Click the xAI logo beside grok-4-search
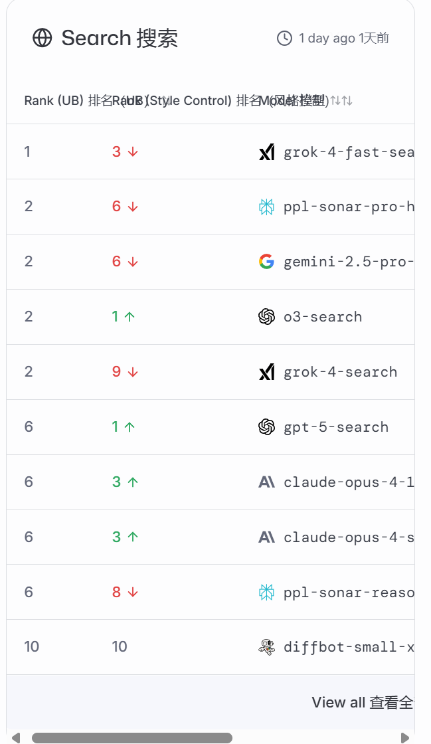 [x=266, y=372]
